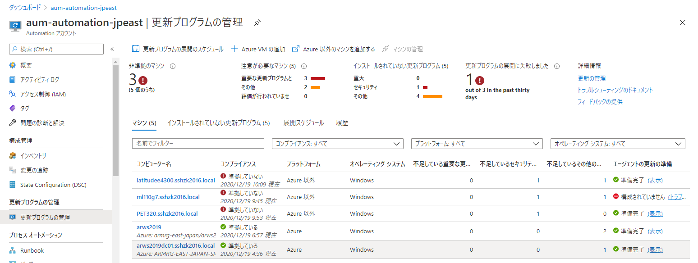698x263 pixels.
Task: Click the 構成されていません red icon for ml110g7
Action: click(616, 197)
